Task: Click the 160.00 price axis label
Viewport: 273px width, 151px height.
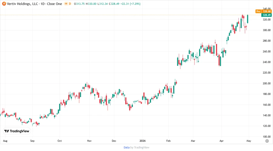Action: pos(267,105)
